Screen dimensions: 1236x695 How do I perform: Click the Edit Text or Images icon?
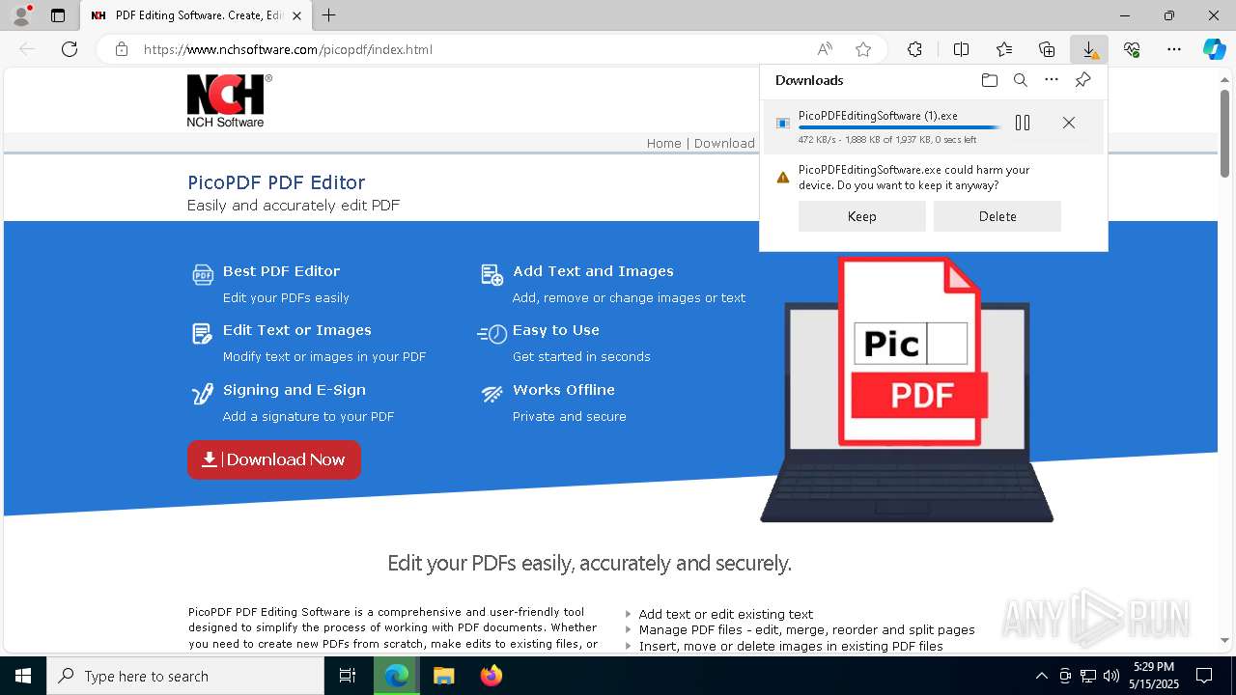tap(202, 334)
